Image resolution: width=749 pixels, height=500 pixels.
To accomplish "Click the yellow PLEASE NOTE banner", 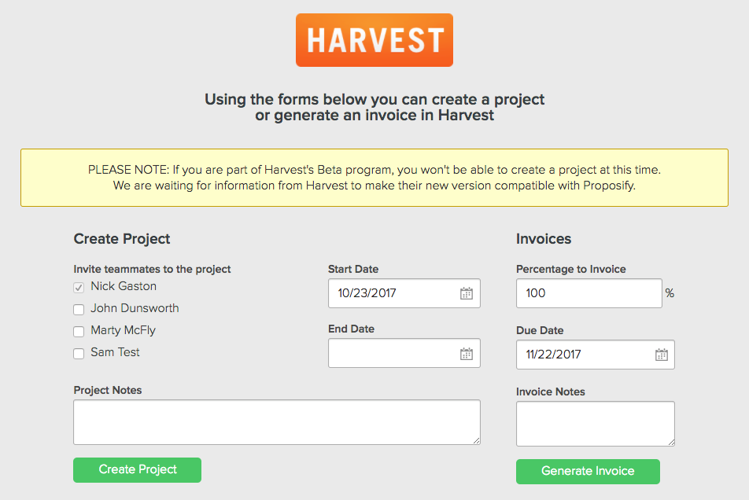I will (374, 178).
